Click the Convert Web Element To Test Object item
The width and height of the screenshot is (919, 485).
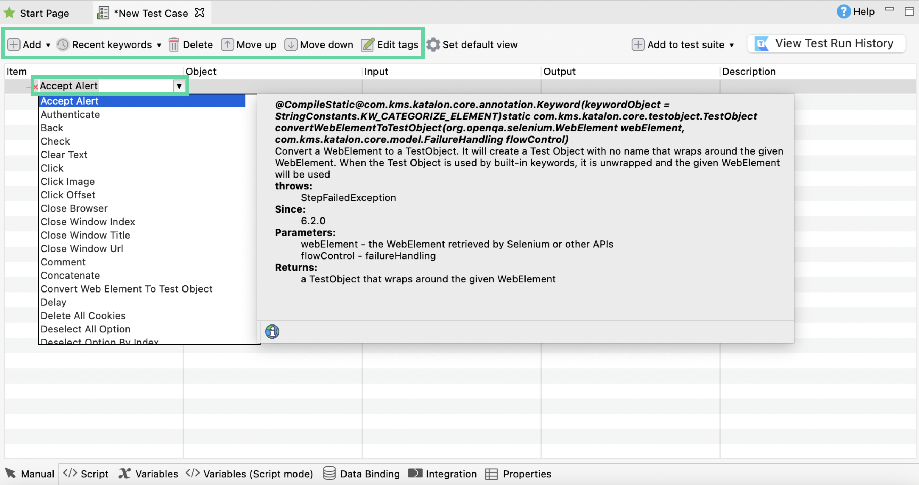127,289
